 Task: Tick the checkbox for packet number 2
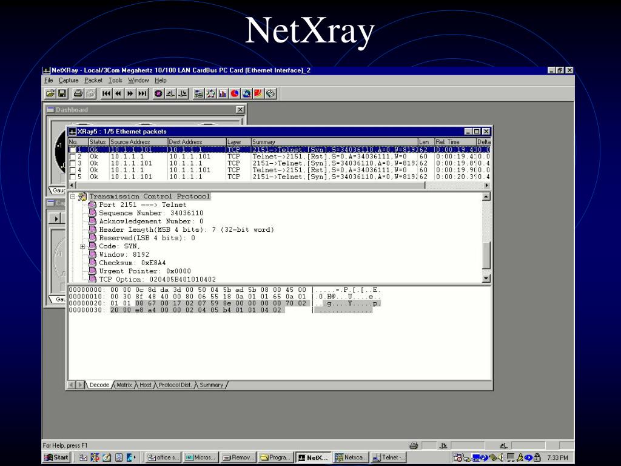point(73,157)
